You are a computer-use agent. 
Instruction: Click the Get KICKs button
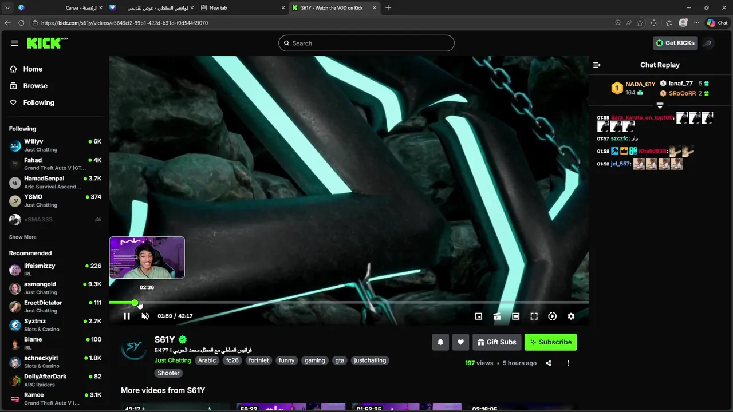[x=675, y=43]
